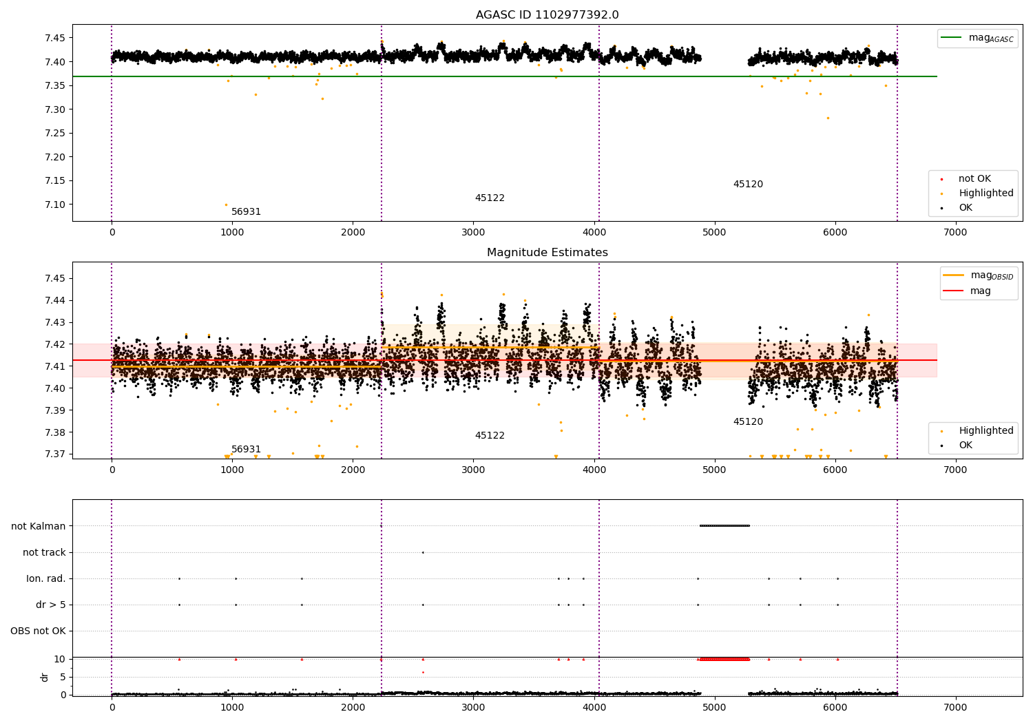
Task: Click the 56931 label in the middle plot
Action: (246, 450)
